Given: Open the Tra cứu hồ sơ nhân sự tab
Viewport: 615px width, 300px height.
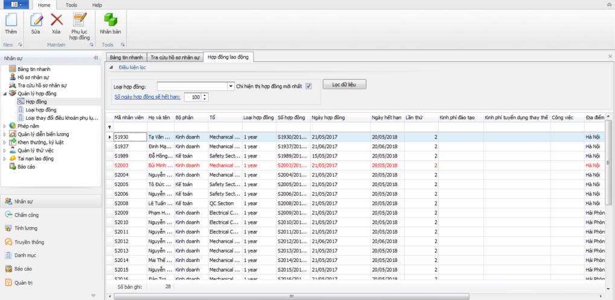Looking at the screenshot, I should tap(175, 57).
